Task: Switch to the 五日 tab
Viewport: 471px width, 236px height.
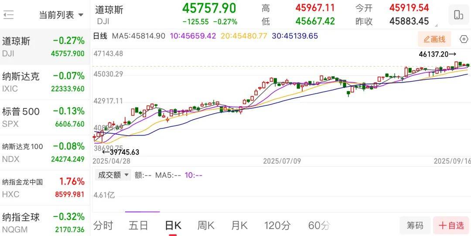Action: tap(138, 226)
